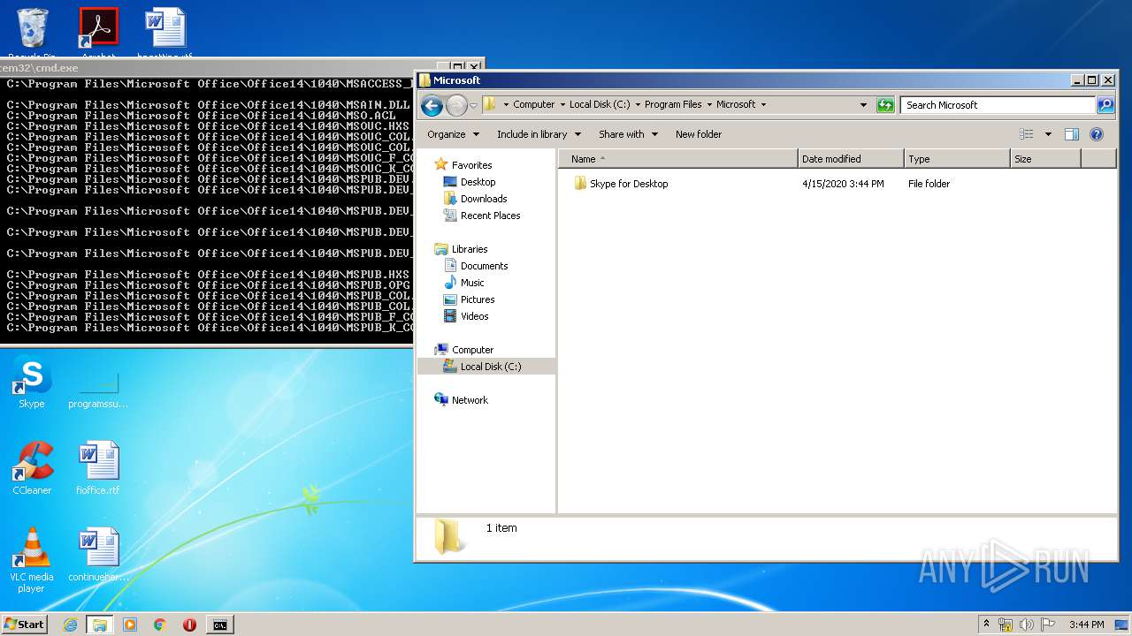Click the Favorites star in navigation pane
This screenshot has height=636, width=1132.
[441, 165]
